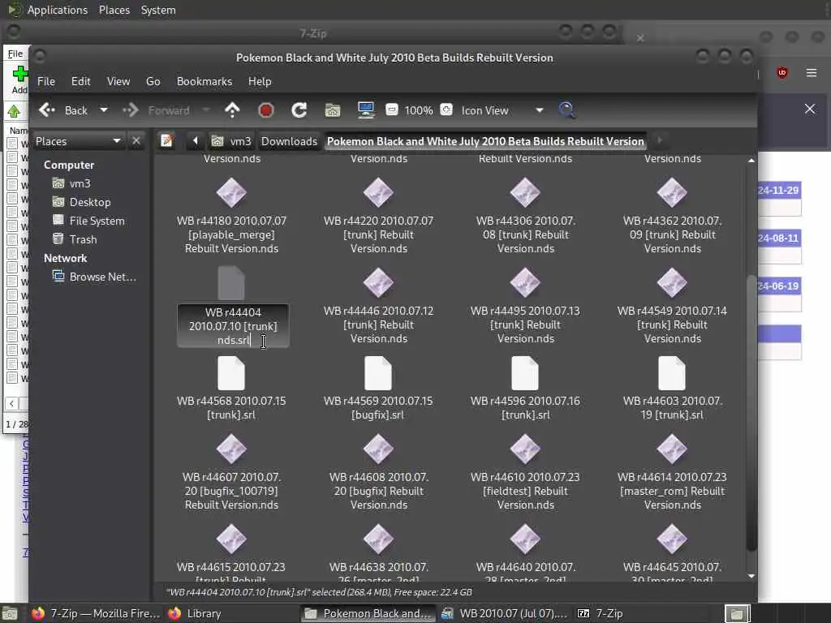
Task: Go to vm3 in the path bar
Action: click(x=231, y=141)
